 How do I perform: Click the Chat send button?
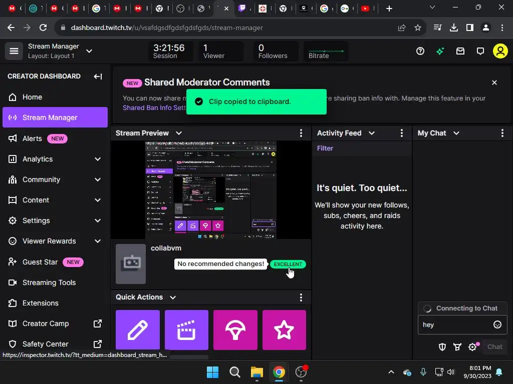pos(494,347)
